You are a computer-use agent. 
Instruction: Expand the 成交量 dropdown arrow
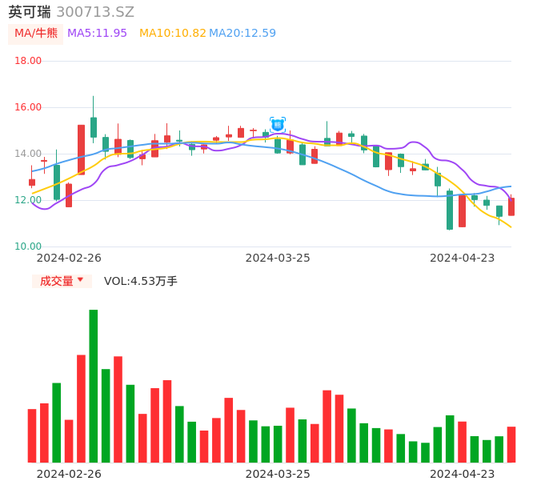point(80,280)
